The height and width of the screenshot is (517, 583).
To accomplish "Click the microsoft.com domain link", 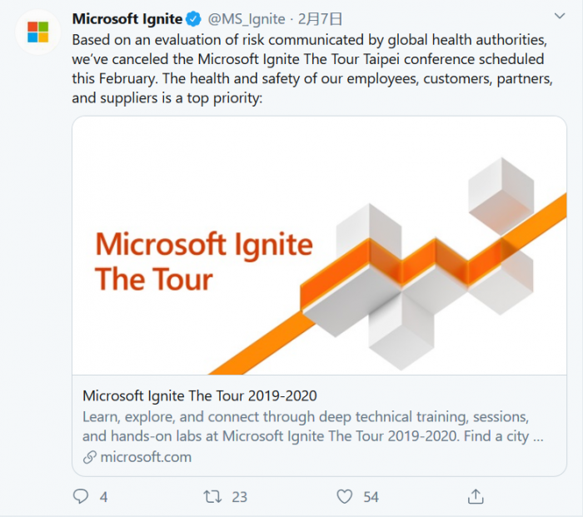I will pyautogui.click(x=146, y=457).
